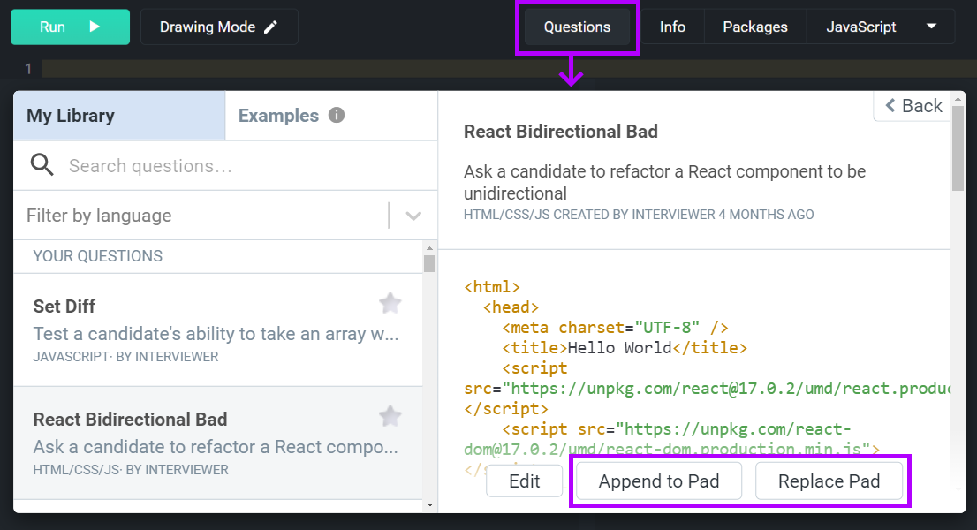Click the question detail panel scrollbar
977x530 pixels.
coord(958,149)
